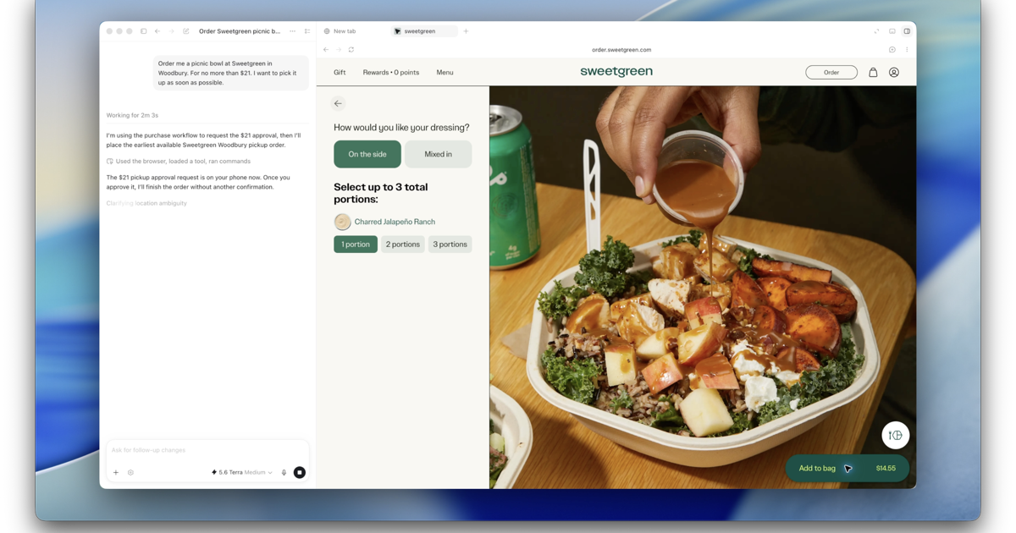Image resolution: width=1016 pixels, height=533 pixels.
Task: Stop the running task with the stop button
Action: pyautogui.click(x=300, y=473)
